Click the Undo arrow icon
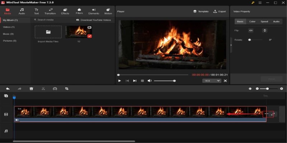 point(8,89)
